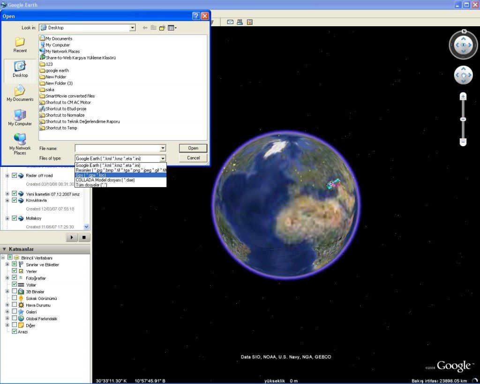Image resolution: width=480 pixels, height=384 pixels.
Task: Select 'SmartMovie converted files' folder
Action: (x=67, y=96)
